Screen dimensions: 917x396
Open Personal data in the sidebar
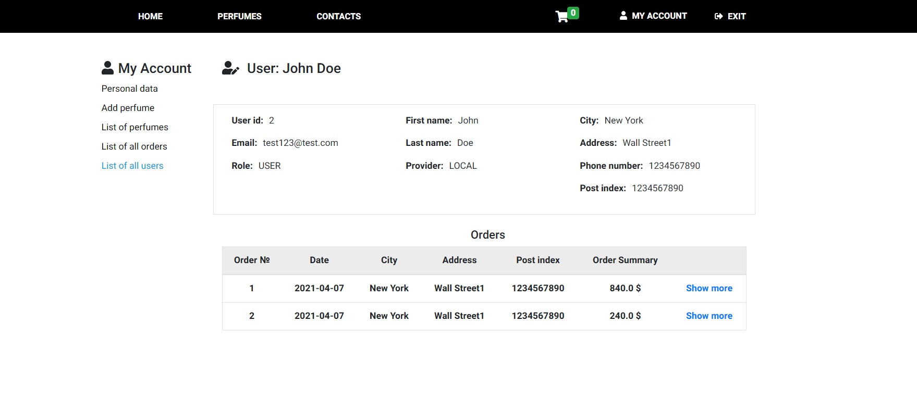click(x=129, y=89)
